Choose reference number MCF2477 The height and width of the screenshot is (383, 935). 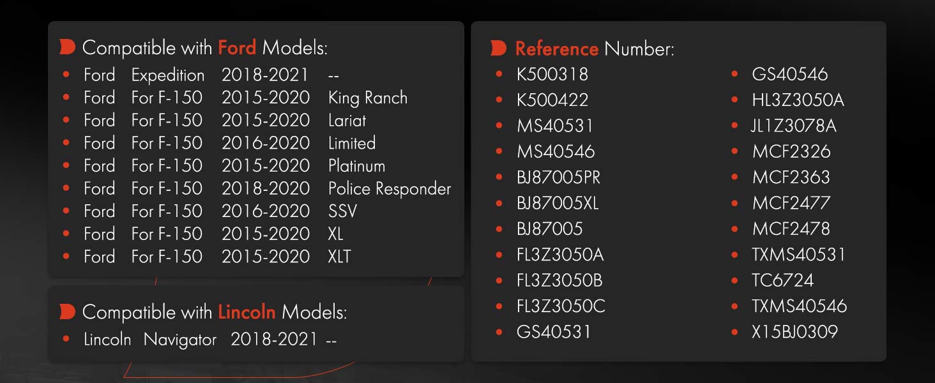coord(791,203)
